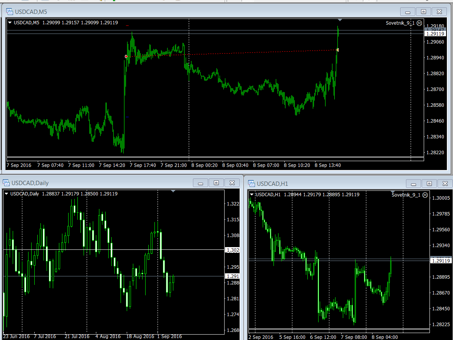453x340 pixels.
Task: Close the USDCAD,M5 chart window
Action: [x=439, y=12]
